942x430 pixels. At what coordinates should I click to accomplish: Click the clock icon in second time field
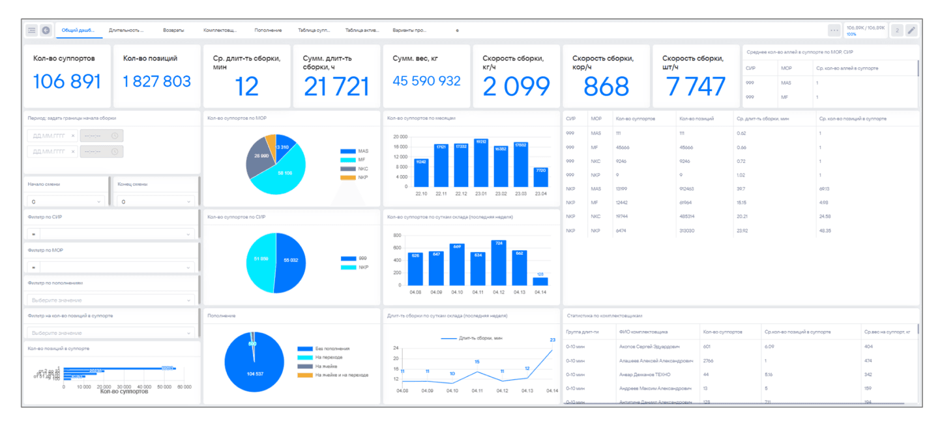tap(115, 151)
